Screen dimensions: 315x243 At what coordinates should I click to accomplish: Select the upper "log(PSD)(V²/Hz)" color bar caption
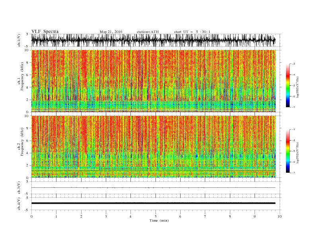(297, 87)
